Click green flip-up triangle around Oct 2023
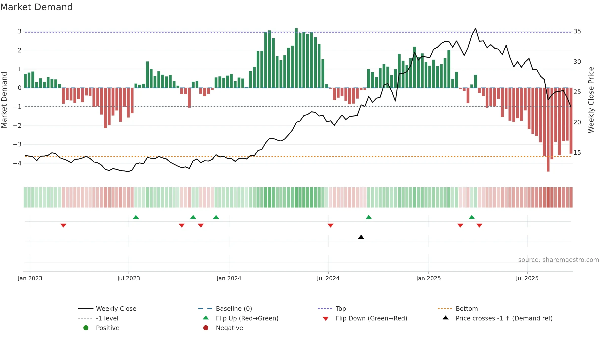Screen dimensions: 608x342 coord(193,217)
